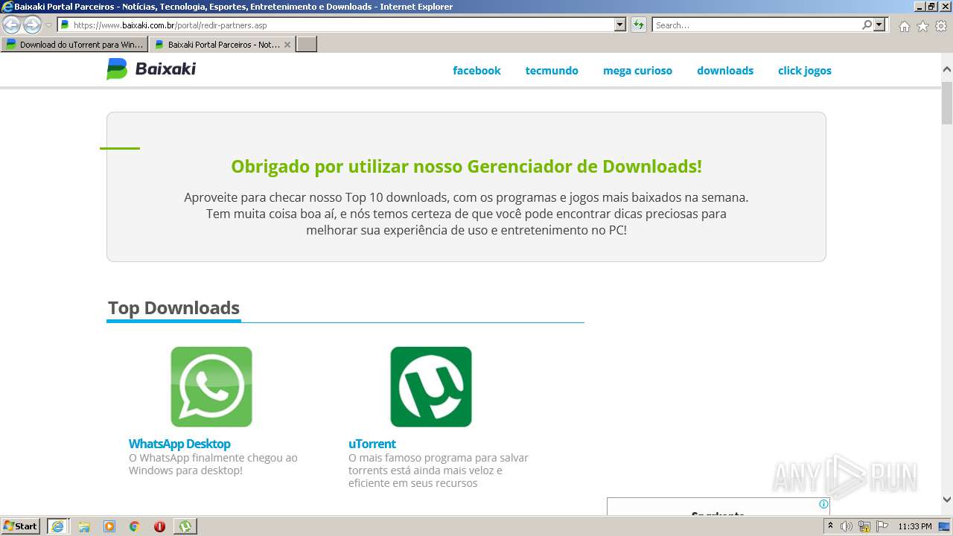Click the taskbar clock 11:33 PM
The height and width of the screenshot is (536, 953).
[x=915, y=526]
